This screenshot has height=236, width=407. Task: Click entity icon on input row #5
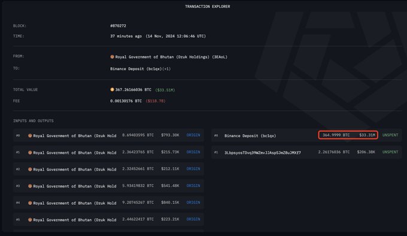pyautogui.click(x=30, y=220)
